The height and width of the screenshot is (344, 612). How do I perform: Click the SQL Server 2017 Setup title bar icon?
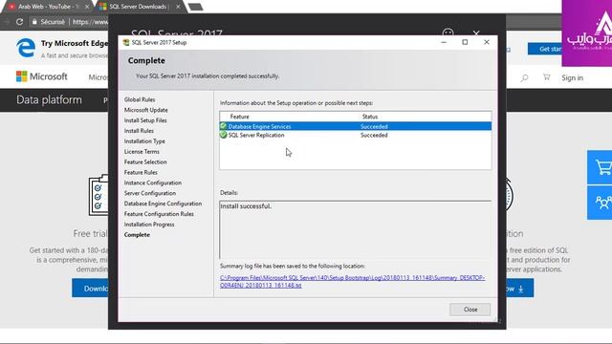pos(125,42)
